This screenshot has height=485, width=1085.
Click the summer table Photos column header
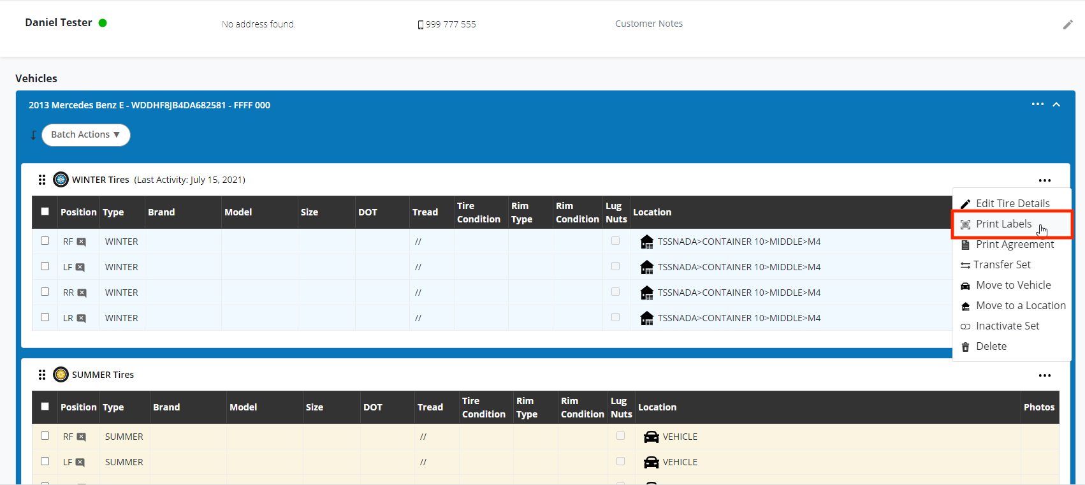click(1039, 407)
